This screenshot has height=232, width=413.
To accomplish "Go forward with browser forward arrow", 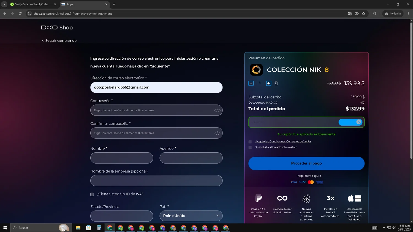I will [12, 13].
